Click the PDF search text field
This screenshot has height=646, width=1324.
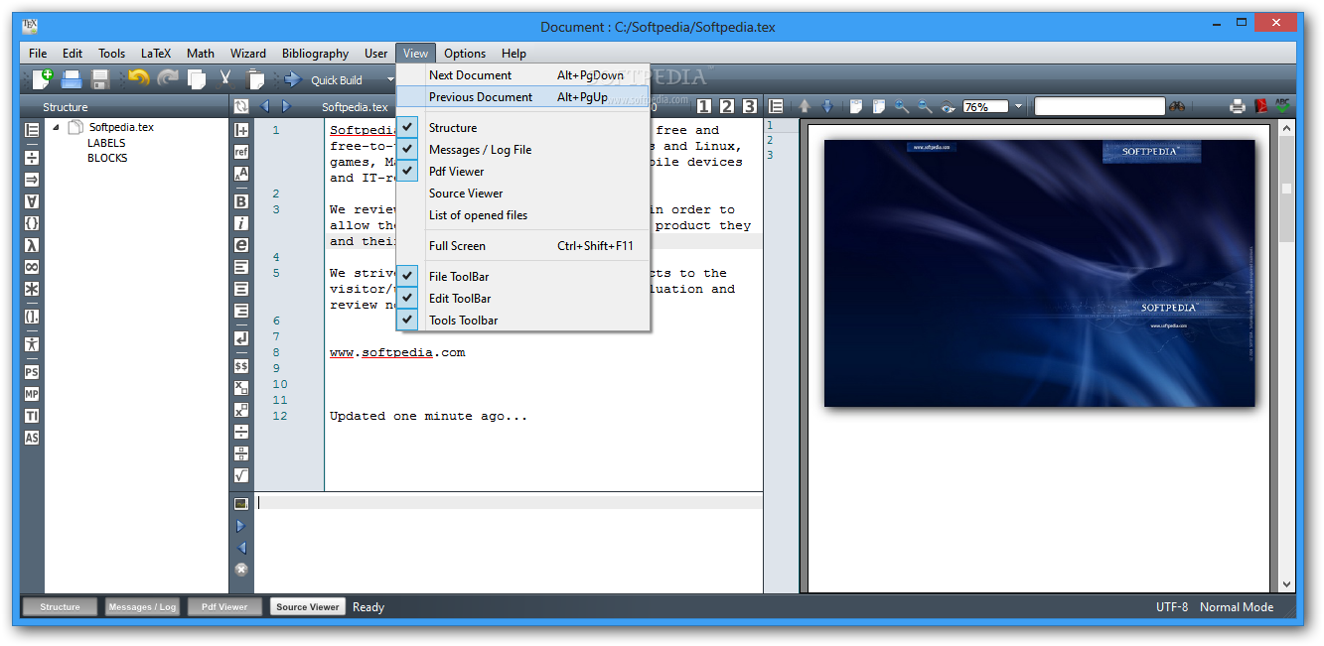pyautogui.click(x=1099, y=106)
